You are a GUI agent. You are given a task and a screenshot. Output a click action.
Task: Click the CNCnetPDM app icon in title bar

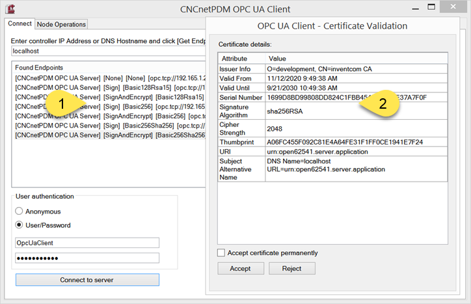[10, 9]
